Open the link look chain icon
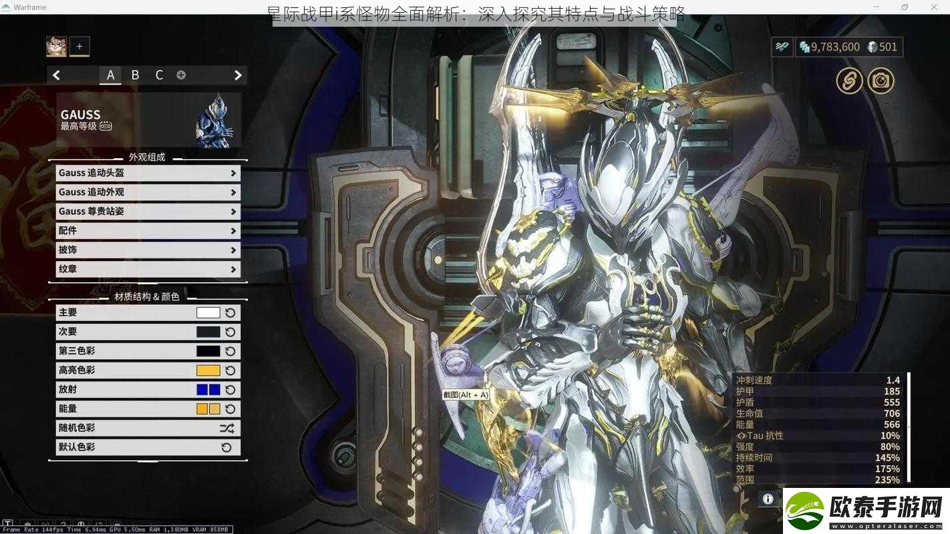Screen dimensions: 950x534 coord(849,81)
